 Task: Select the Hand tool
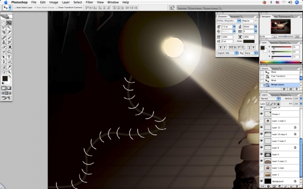[4, 72]
